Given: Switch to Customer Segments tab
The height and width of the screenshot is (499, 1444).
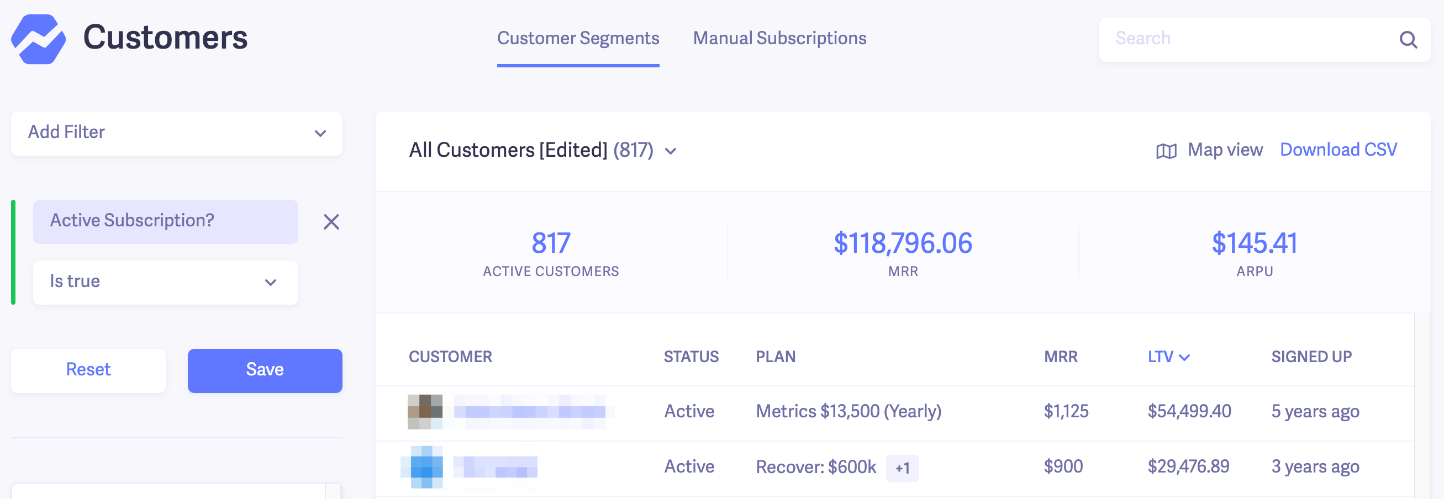Looking at the screenshot, I should 578,38.
